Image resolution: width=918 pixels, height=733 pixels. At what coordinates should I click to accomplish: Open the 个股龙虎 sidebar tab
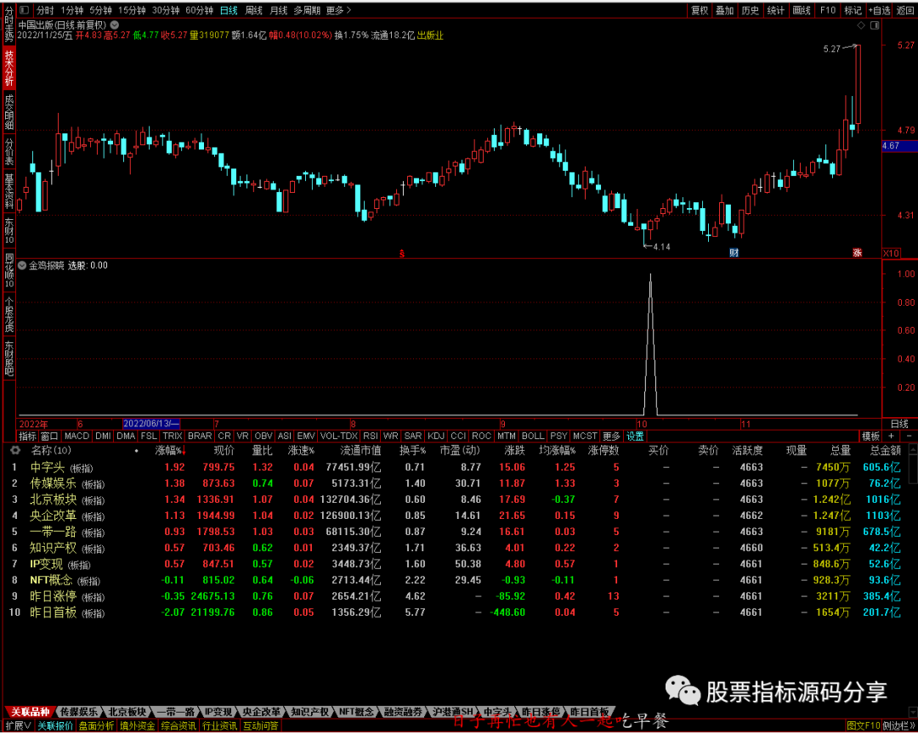click(x=8, y=316)
